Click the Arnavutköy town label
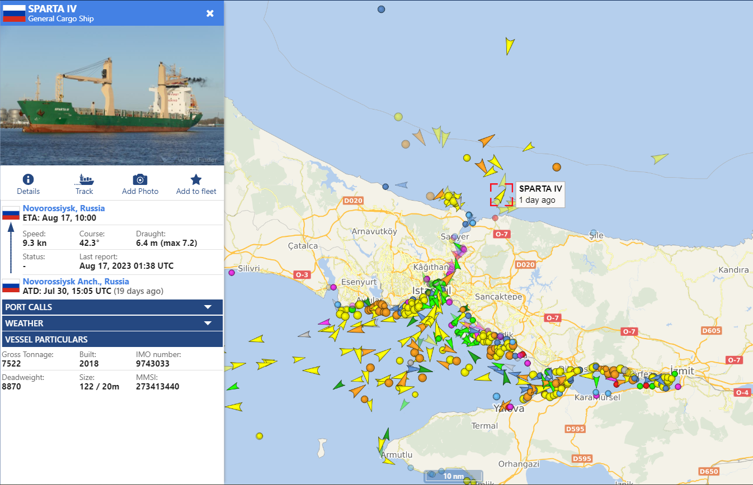The width and height of the screenshot is (753, 485). tap(374, 231)
